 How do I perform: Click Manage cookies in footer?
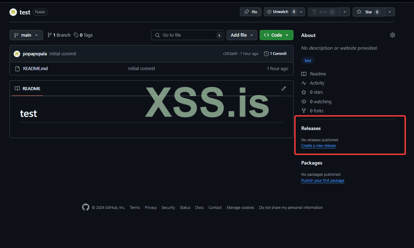click(x=240, y=207)
